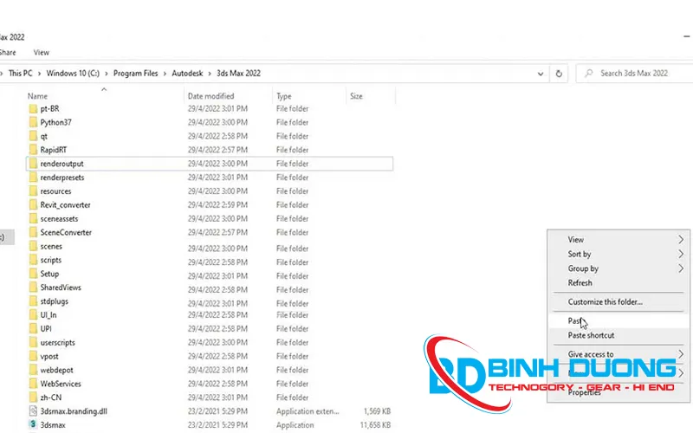Click the webdepot folder icon
This screenshot has height=433, width=693.
33,370
